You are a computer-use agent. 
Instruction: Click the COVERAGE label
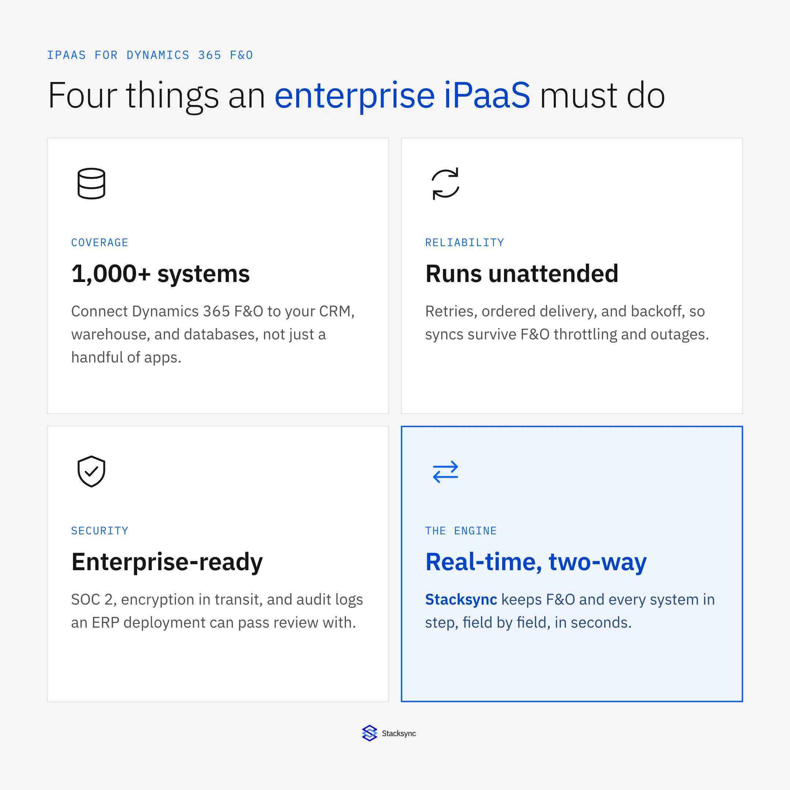[100, 242]
